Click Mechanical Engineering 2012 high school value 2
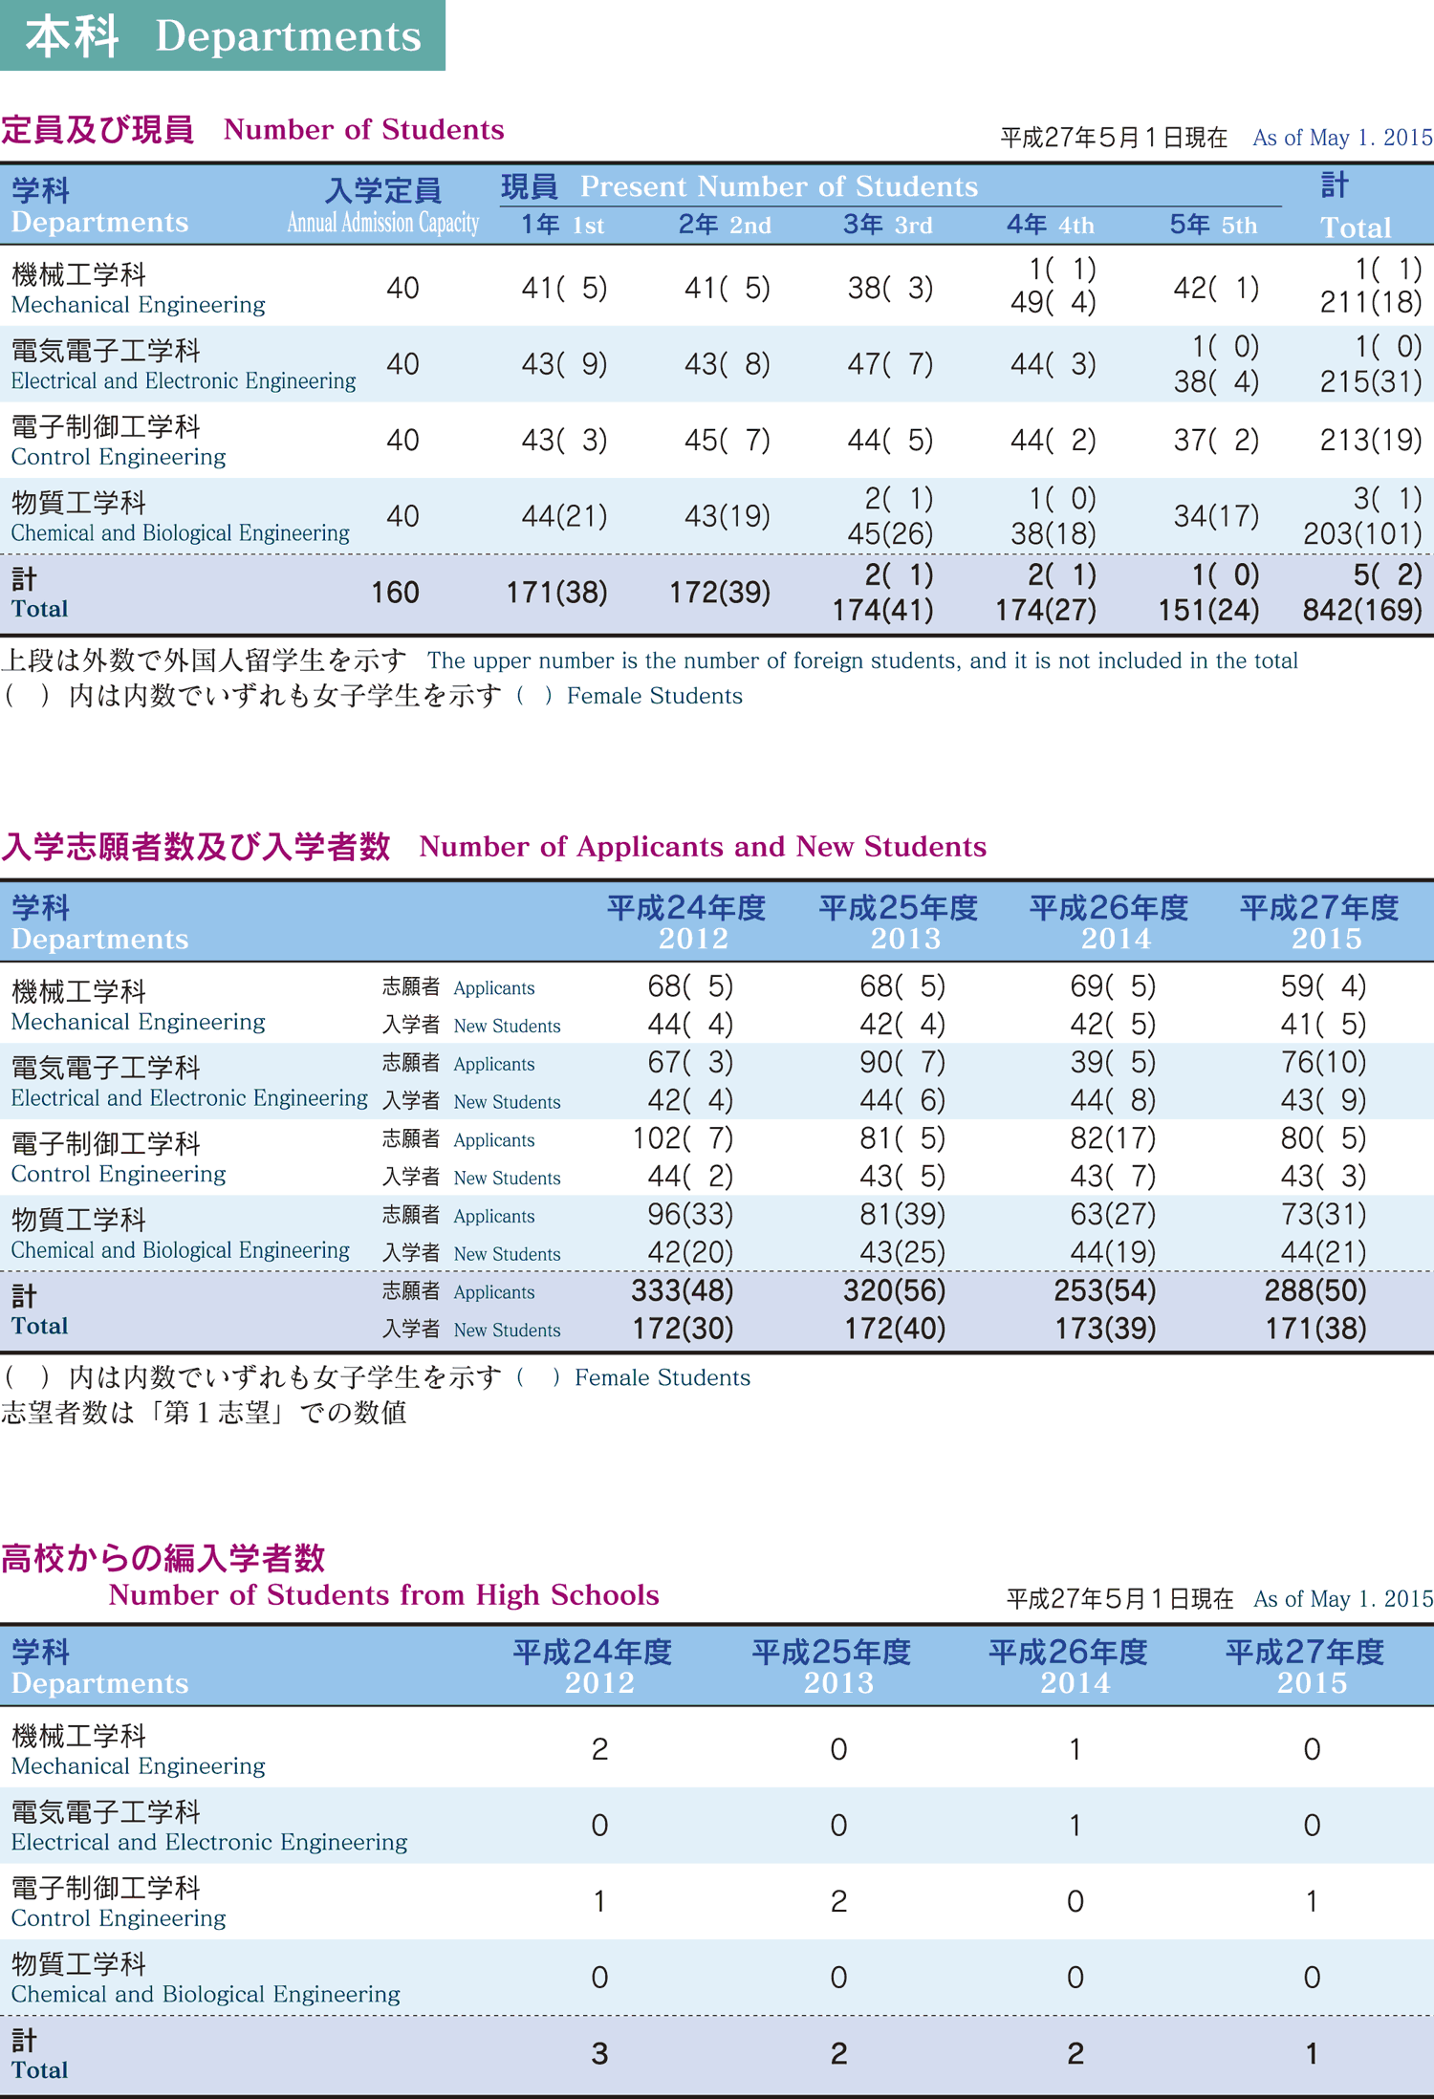The image size is (1434, 2099). click(599, 1749)
